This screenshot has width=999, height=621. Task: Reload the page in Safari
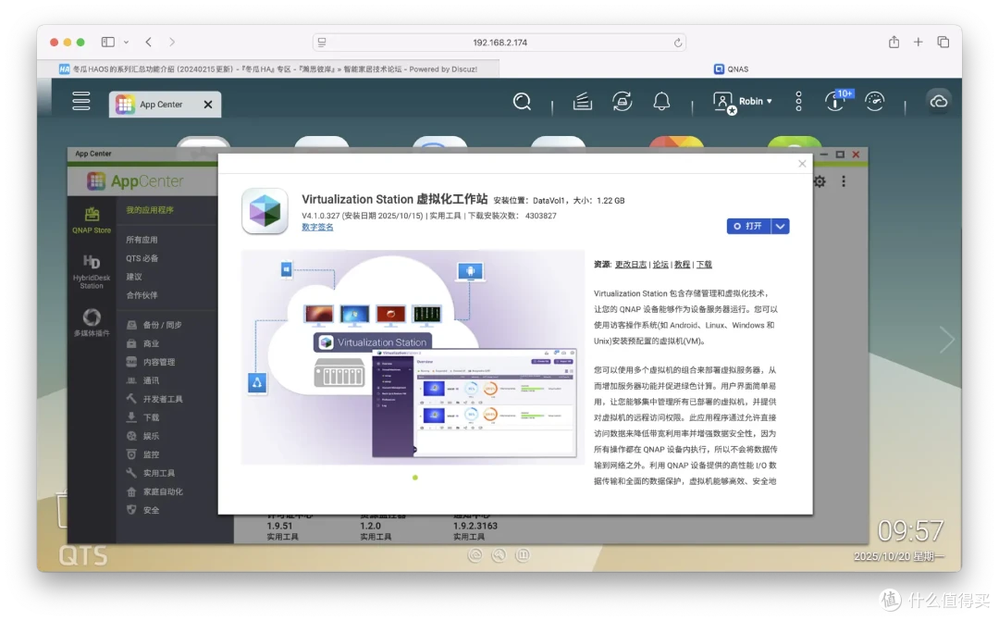[x=678, y=43]
